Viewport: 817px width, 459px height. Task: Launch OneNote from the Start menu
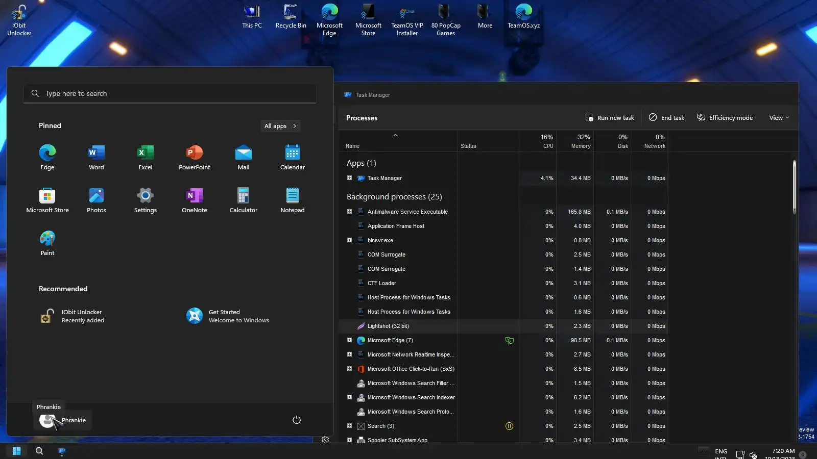tap(195, 200)
